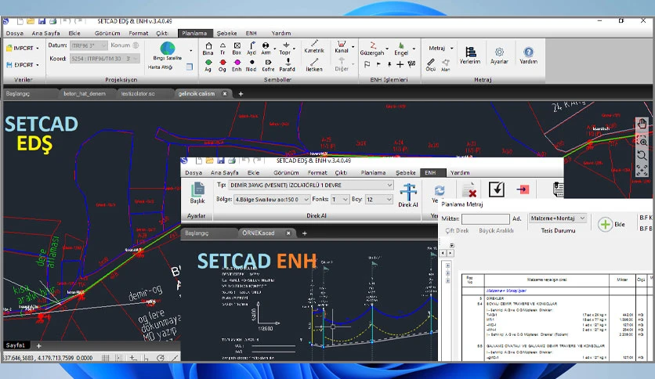Add a new sheet next to Sayfa1
Image resolution: width=655 pixels, height=379 pixels.
coord(39,345)
